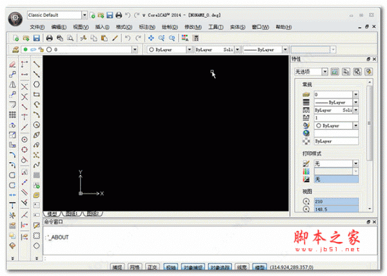Open the print style 无 dropdown

(x=356, y=163)
